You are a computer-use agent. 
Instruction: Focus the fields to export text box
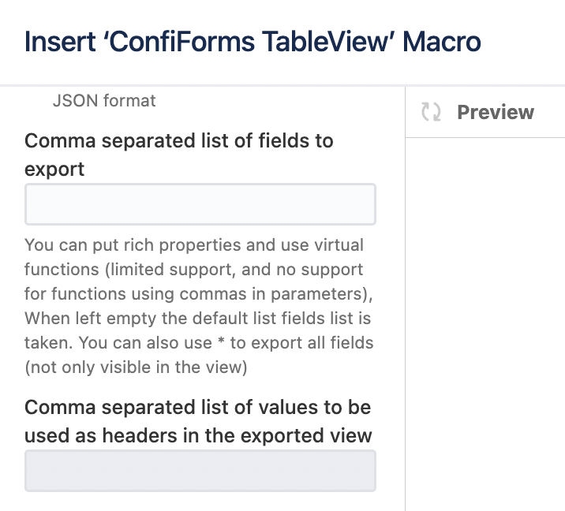(200, 204)
